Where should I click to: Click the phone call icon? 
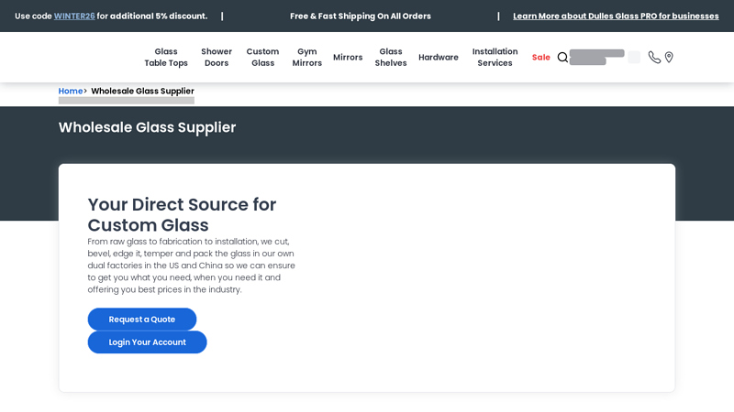[x=654, y=58]
